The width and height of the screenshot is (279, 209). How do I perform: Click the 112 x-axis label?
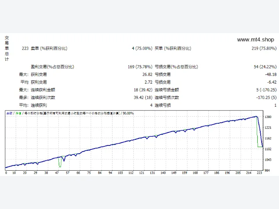131,173
